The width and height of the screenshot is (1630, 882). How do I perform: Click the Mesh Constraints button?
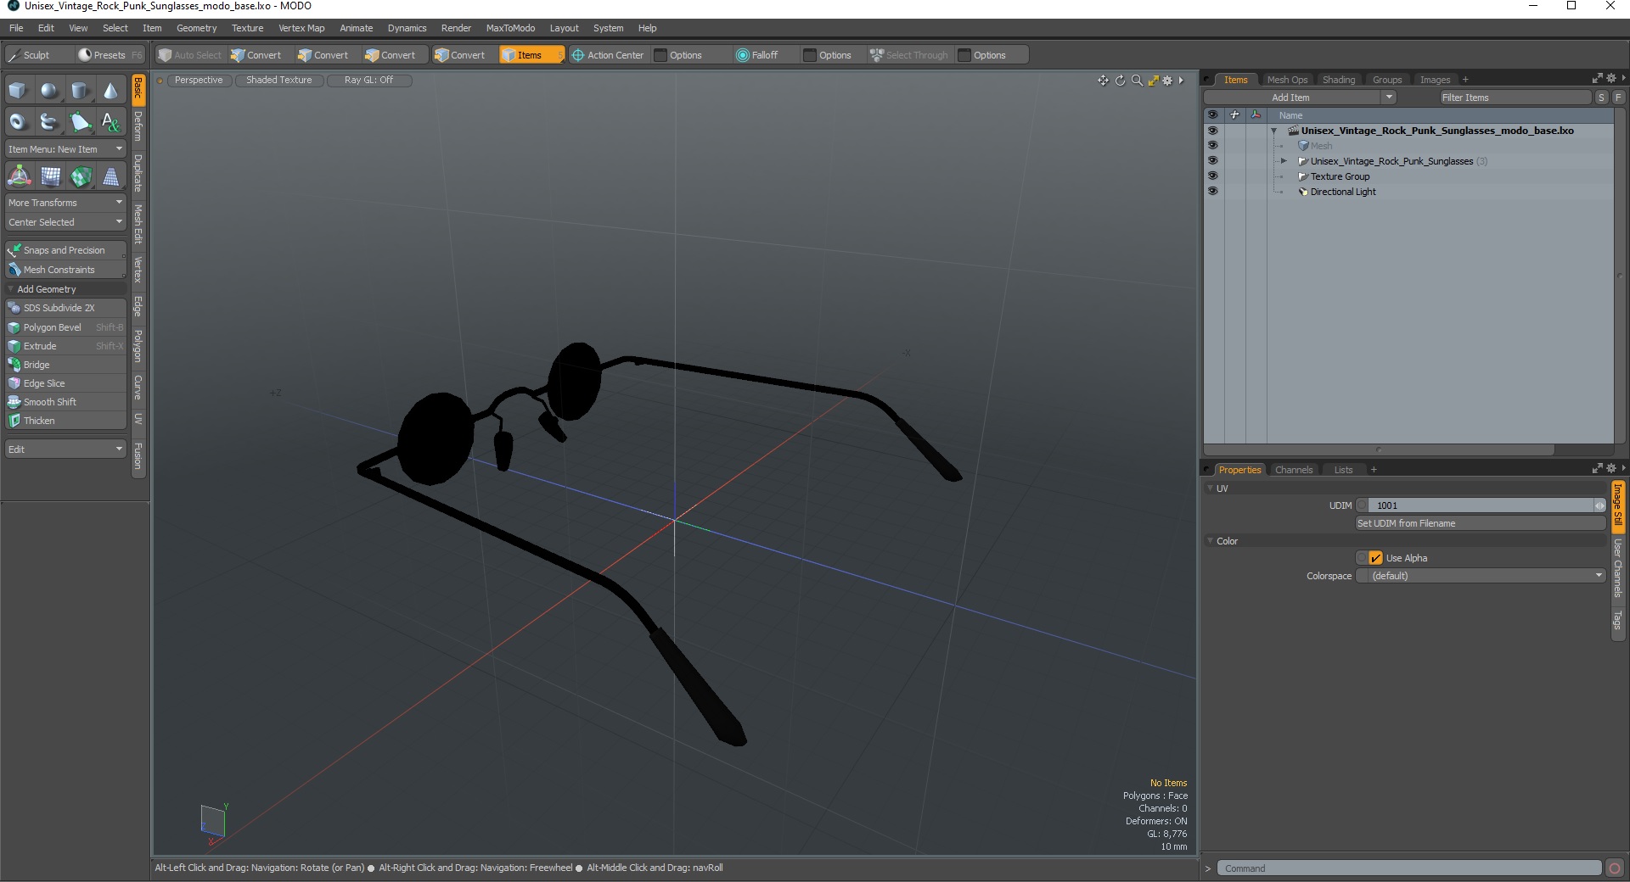pos(65,270)
